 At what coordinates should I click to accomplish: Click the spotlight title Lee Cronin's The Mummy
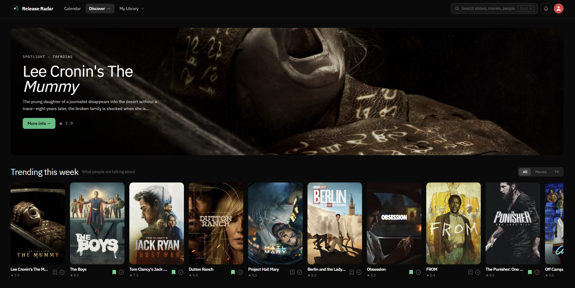(x=78, y=79)
